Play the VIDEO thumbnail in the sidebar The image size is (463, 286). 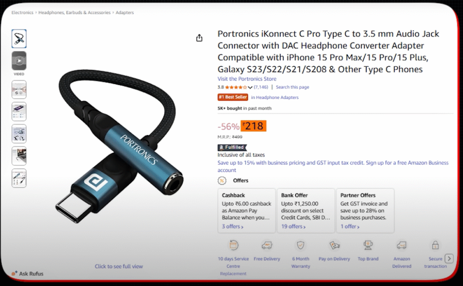tap(19, 61)
